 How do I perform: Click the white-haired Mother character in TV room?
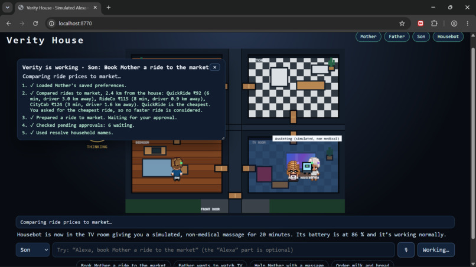pyautogui.click(x=315, y=168)
